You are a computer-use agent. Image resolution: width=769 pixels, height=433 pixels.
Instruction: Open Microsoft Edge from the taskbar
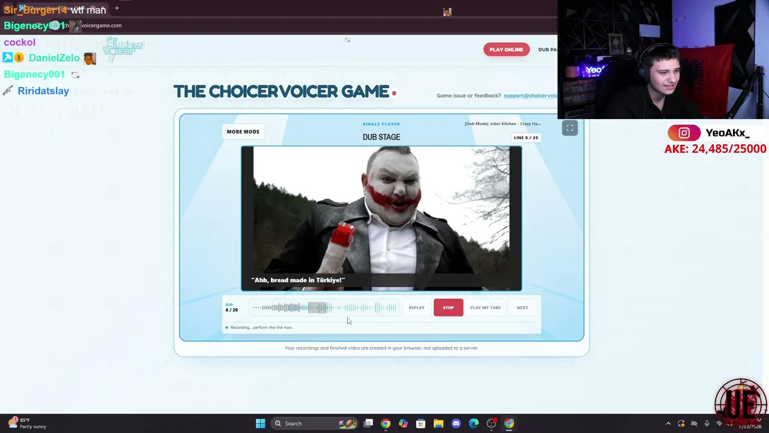pos(473,423)
